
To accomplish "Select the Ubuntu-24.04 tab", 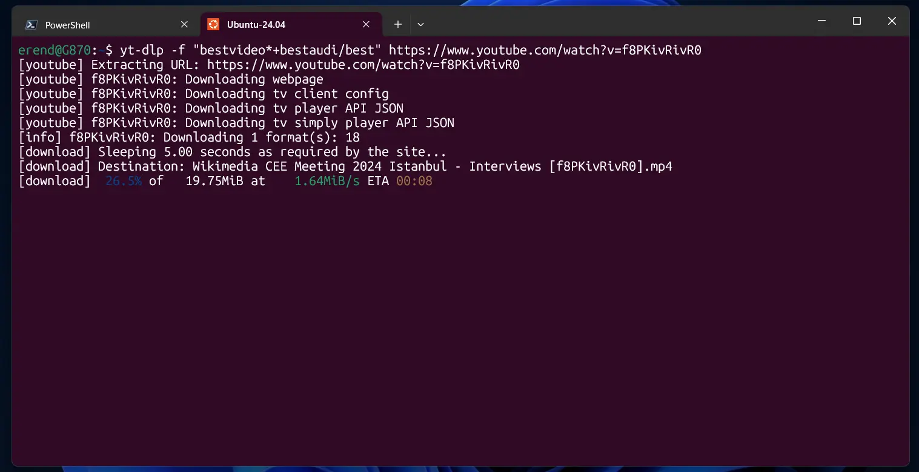I will (x=291, y=25).
